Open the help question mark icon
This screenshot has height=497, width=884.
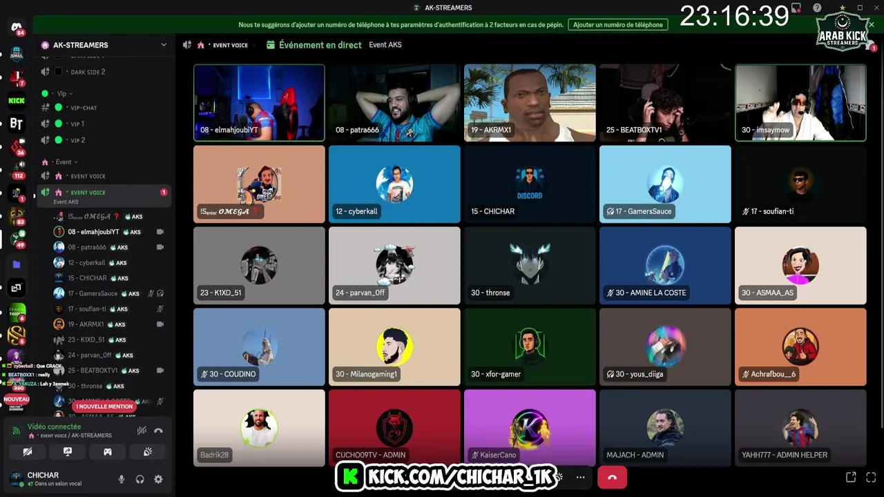click(817, 8)
